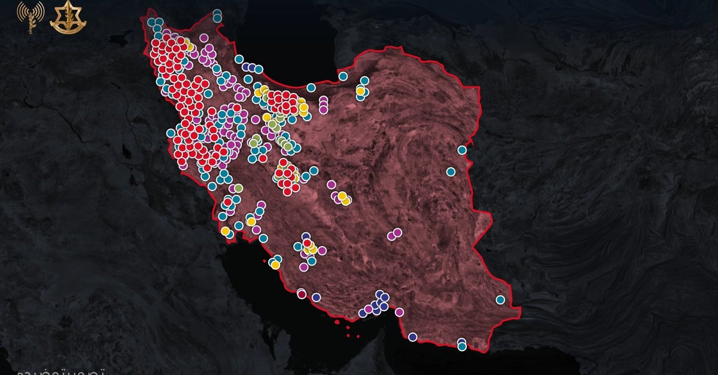This screenshot has height=375, width=718.
Task: Select the purple marker near Strait of Hormuz coast
Action: [x=399, y=312]
